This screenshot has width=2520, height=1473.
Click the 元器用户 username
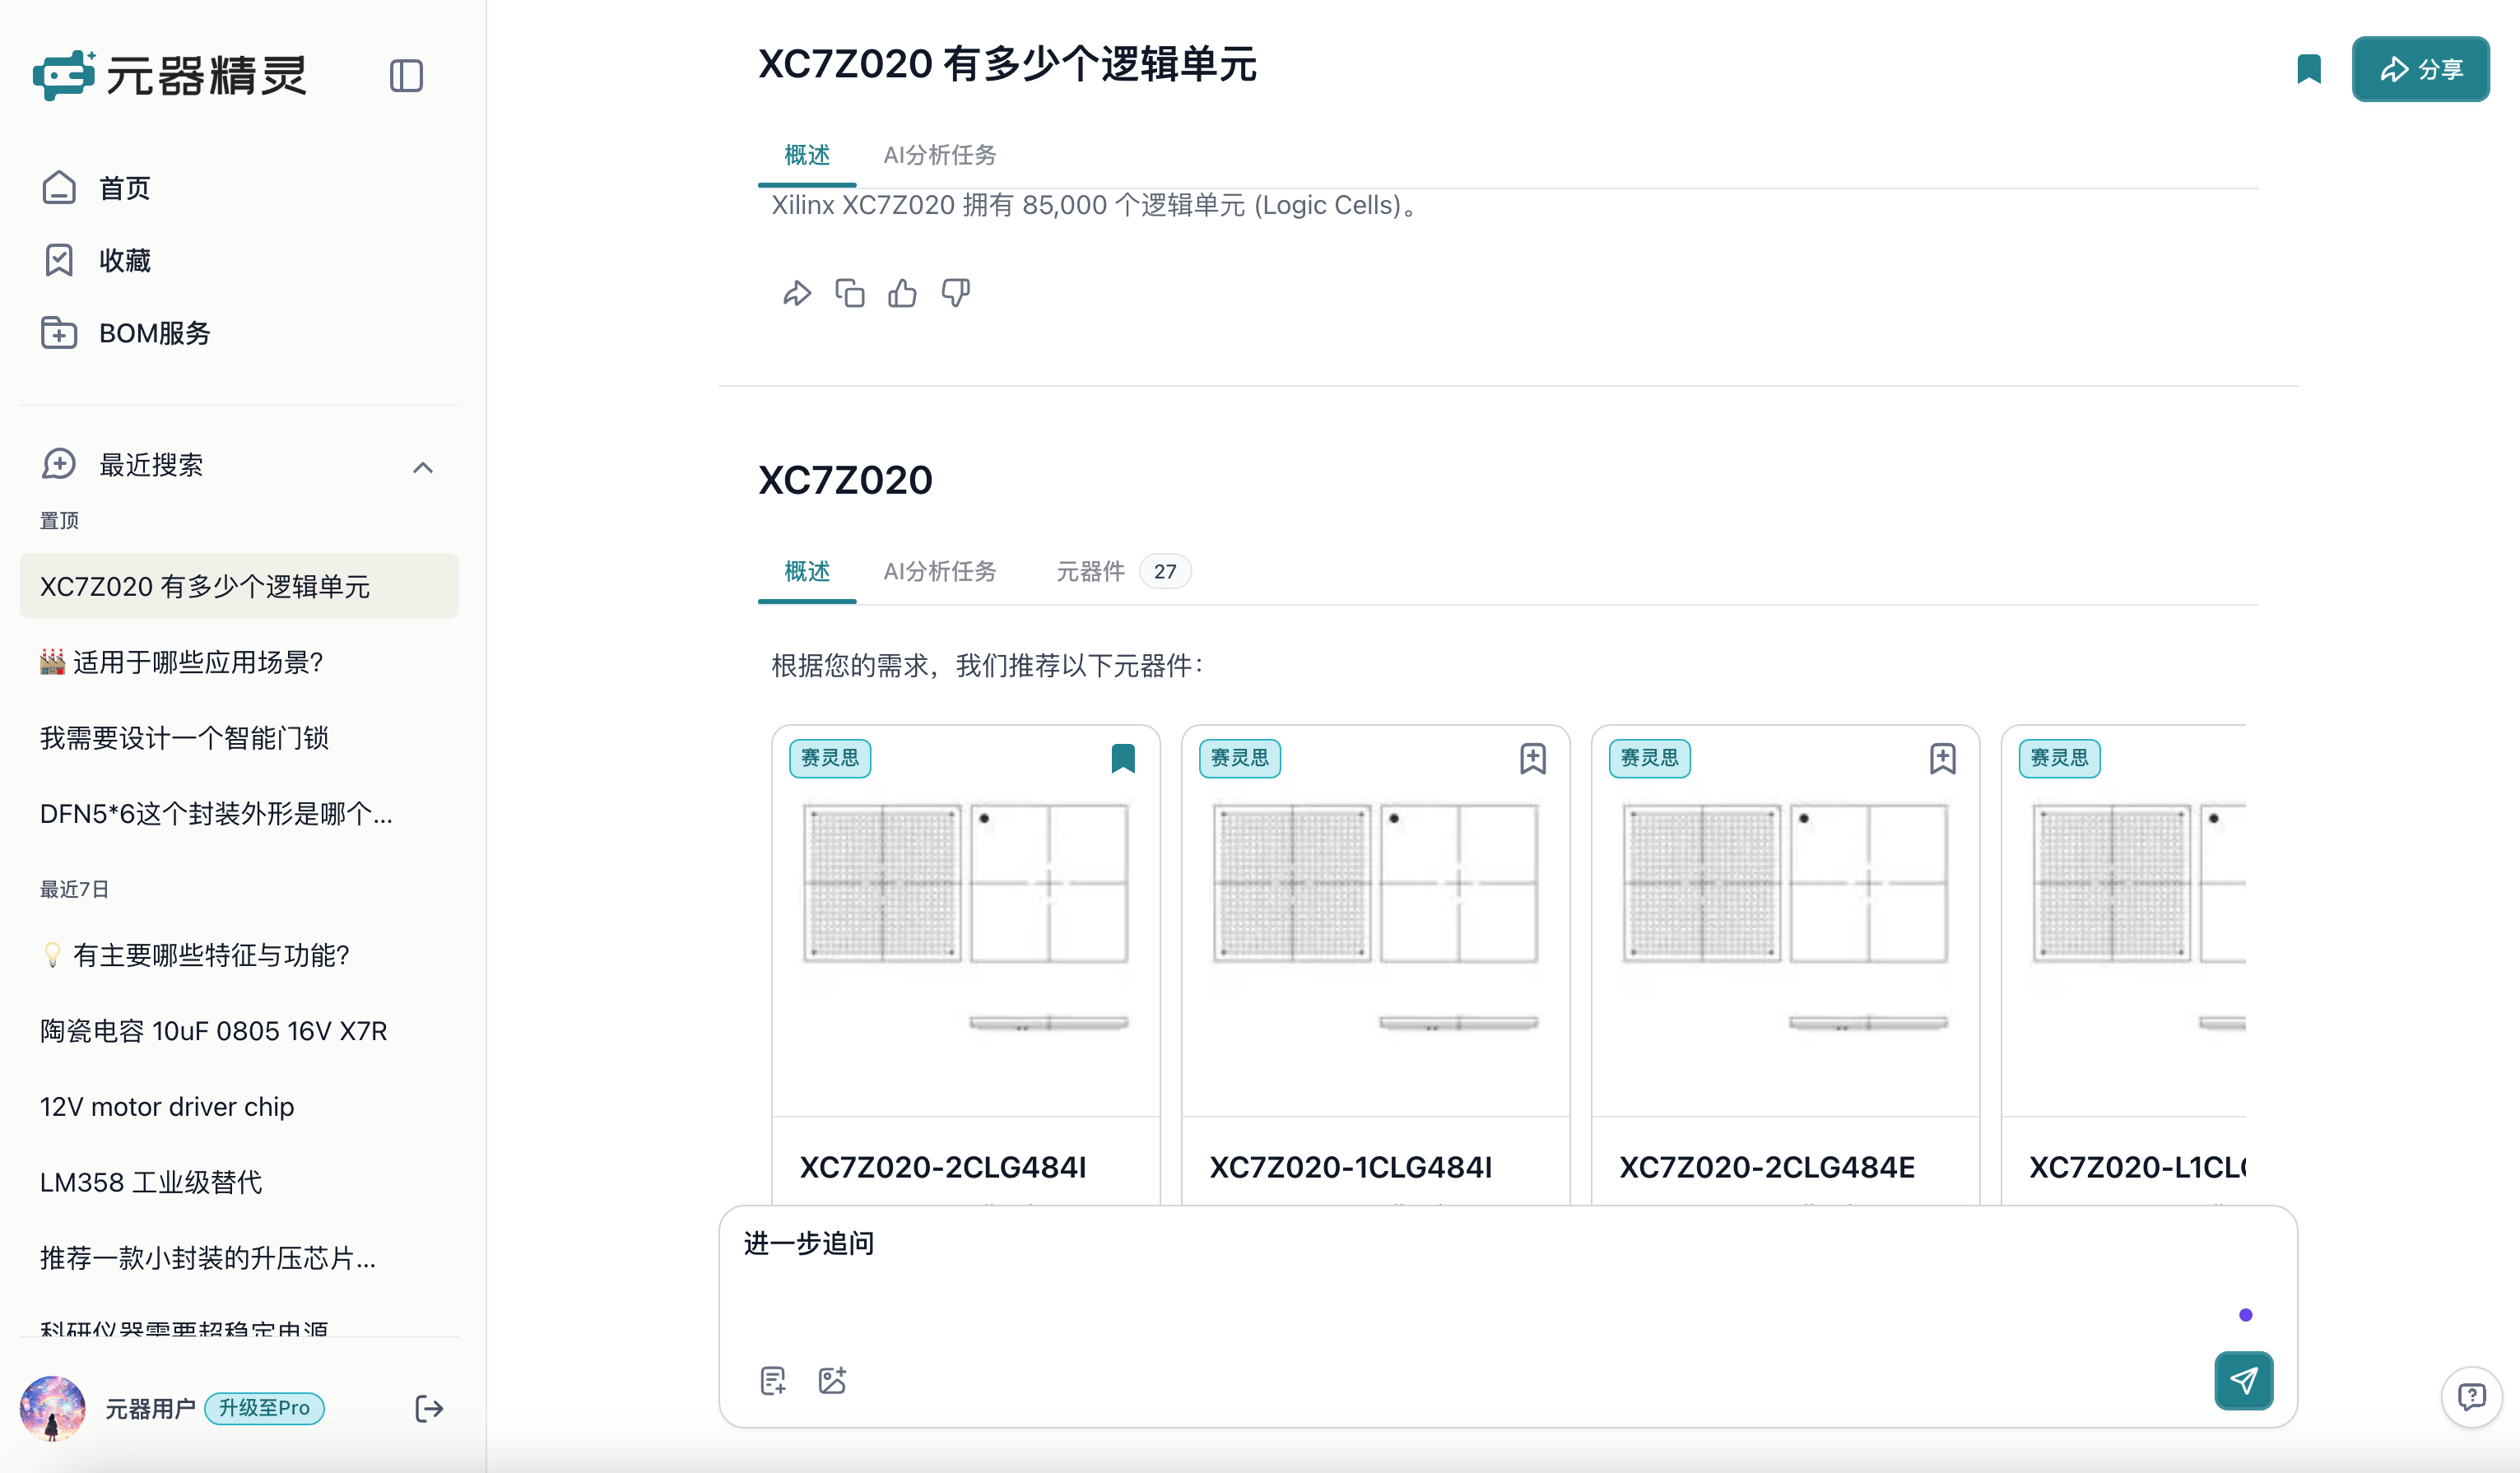(x=150, y=1408)
